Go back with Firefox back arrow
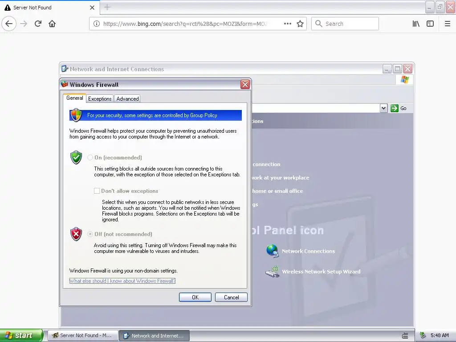Viewport: 456px width, 342px height. [9, 24]
